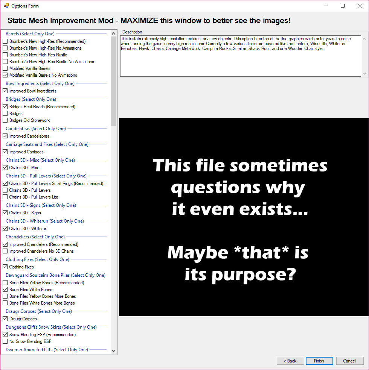
Task: Click the options list scroll-up arrow
Action: tap(114, 33)
